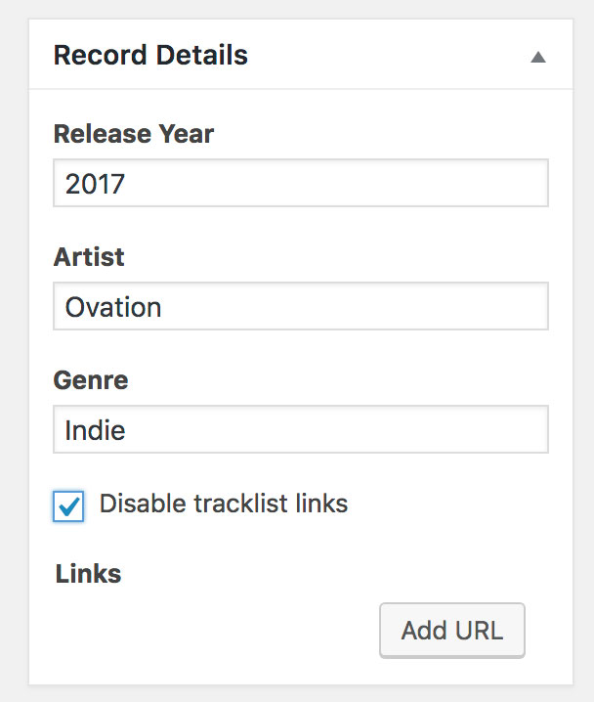Toggle the blue checkmark box
Viewport: 594px width, 702px height.
pos(69,505)
